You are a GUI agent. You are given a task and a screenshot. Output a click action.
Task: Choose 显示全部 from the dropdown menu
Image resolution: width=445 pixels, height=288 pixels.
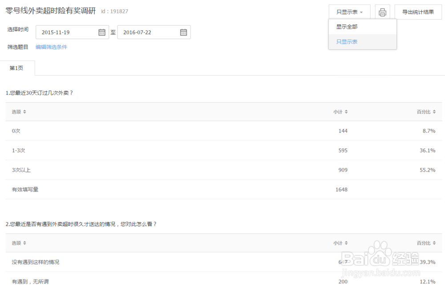click(x=362, y=27)
